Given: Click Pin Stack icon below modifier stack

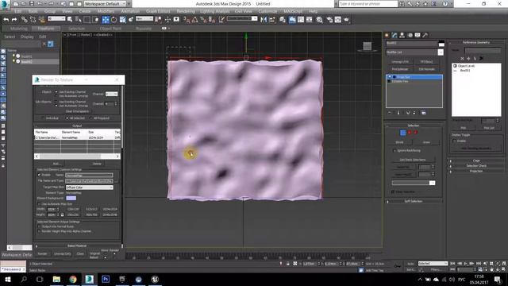Looking at the screenshot, I should click(390, 113).
